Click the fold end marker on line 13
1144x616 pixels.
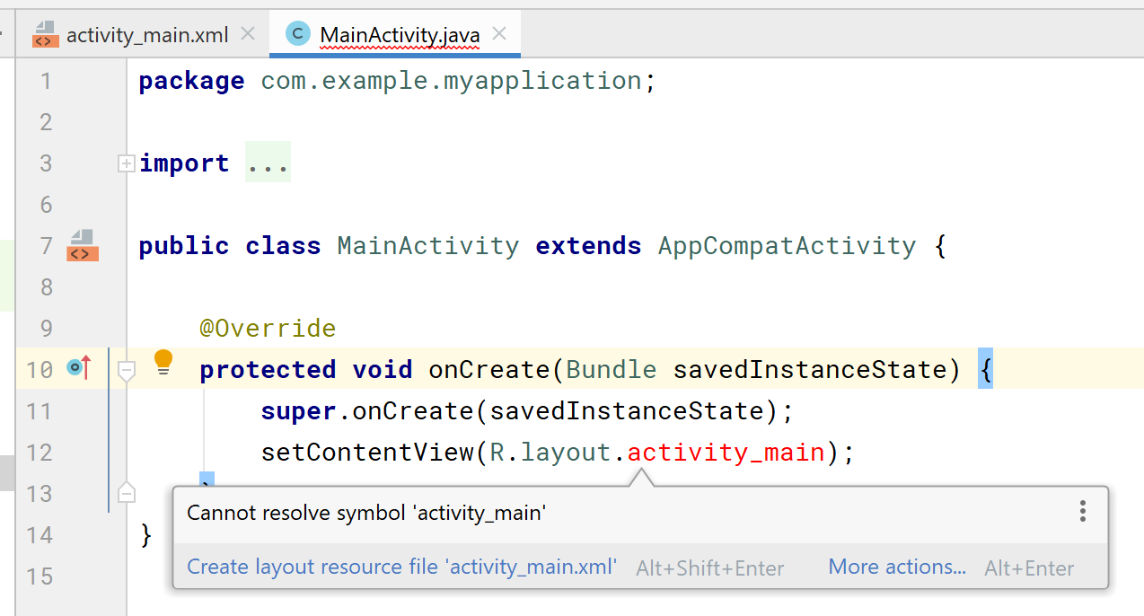coord(127,493)
